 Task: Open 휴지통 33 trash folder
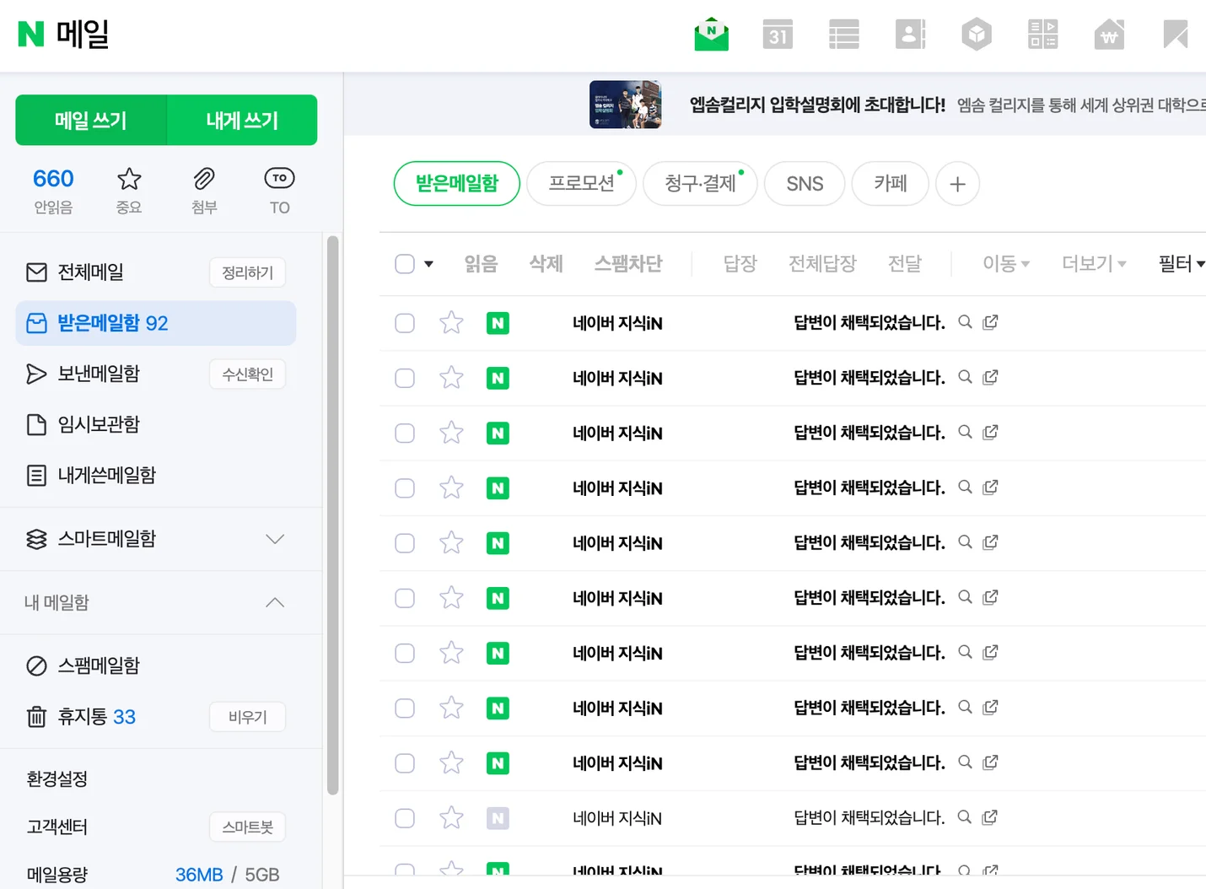[97, 717]
